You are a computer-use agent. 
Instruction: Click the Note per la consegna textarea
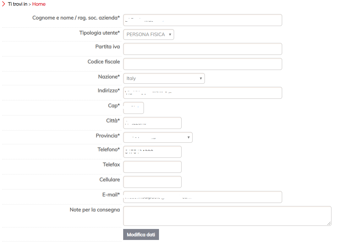(227, 216)
